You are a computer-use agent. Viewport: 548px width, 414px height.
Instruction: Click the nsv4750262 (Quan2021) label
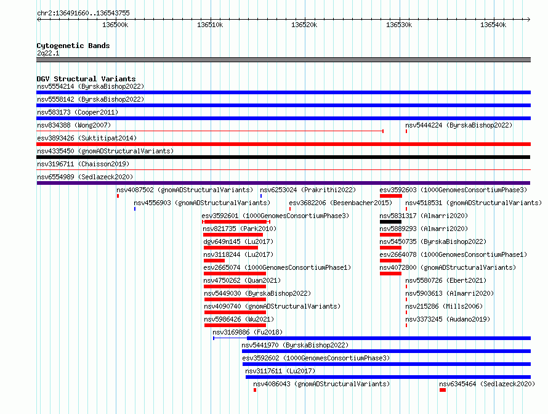click(242, 280)
